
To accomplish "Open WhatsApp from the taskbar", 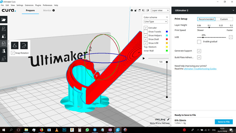I will click(x=87, y=130).
